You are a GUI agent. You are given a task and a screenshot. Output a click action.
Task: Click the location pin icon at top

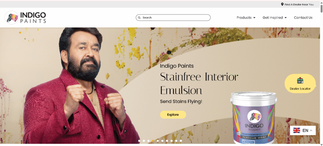(x=282, y=4)
